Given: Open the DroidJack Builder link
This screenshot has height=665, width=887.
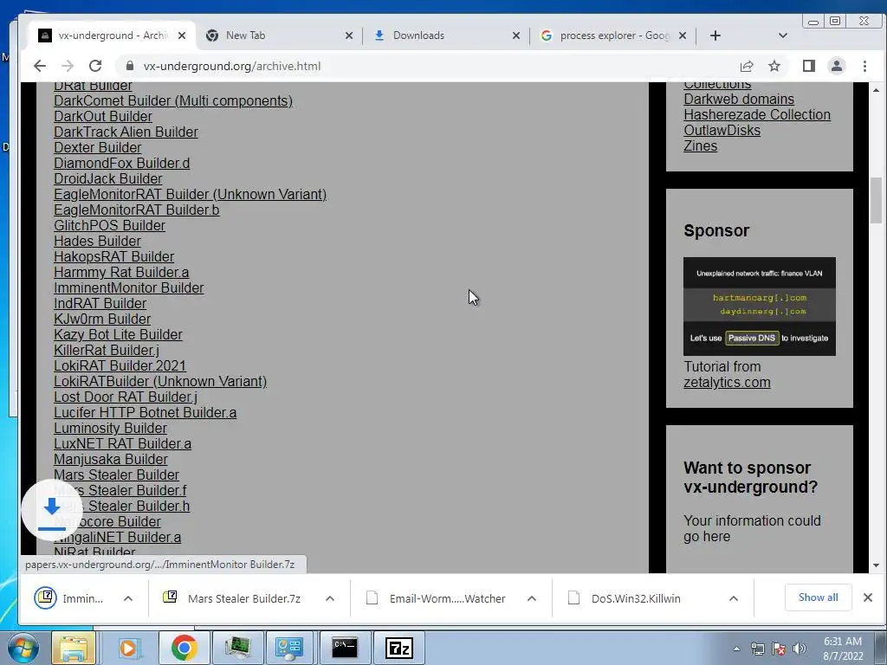Looking at the screenshot, I should point(108,178).
